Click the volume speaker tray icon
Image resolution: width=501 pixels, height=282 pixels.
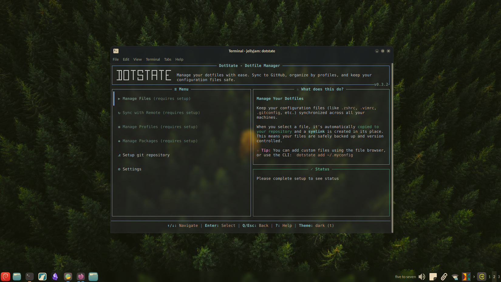422,277
